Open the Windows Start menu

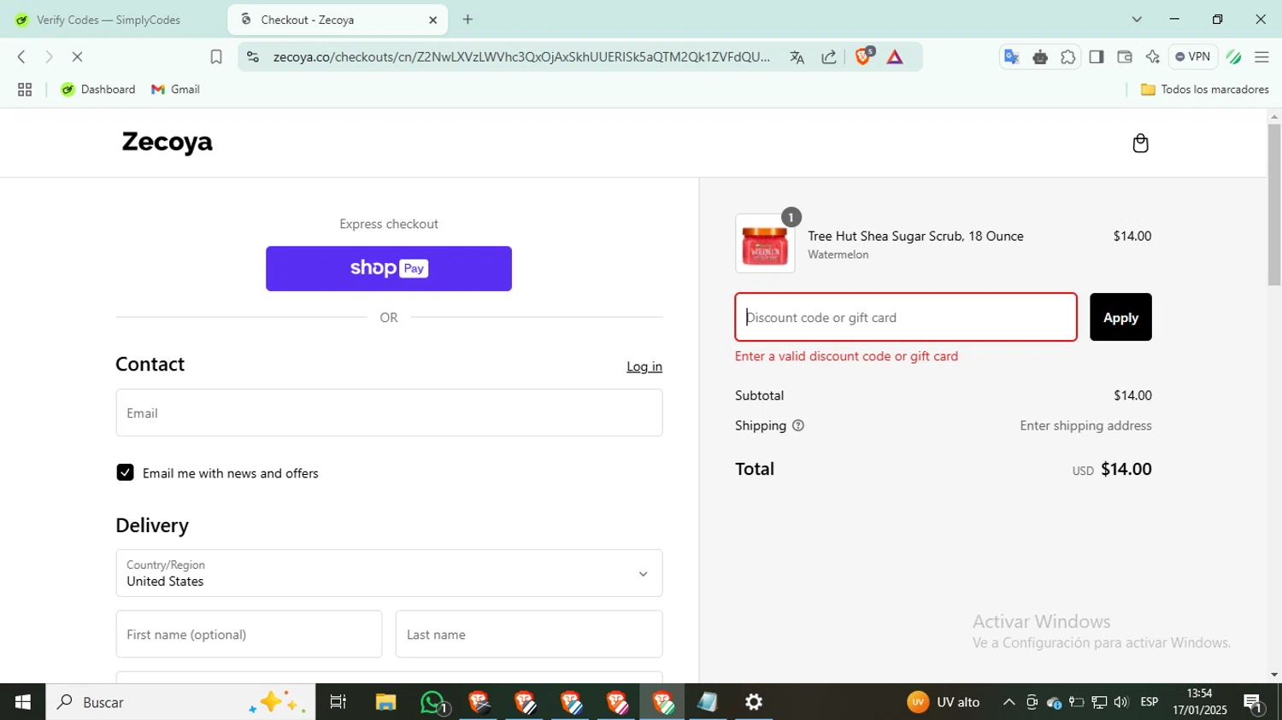coord(23,702)
